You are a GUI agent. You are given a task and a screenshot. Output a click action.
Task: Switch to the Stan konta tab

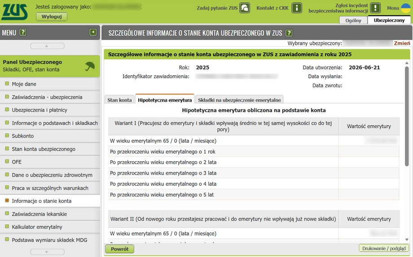[x=119, y=100]
